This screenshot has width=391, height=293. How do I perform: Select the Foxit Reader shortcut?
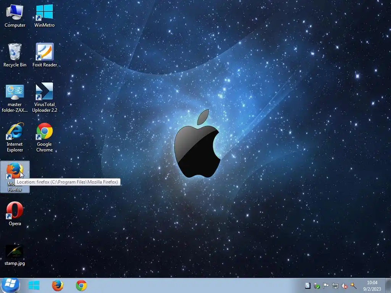click(45, 55)
